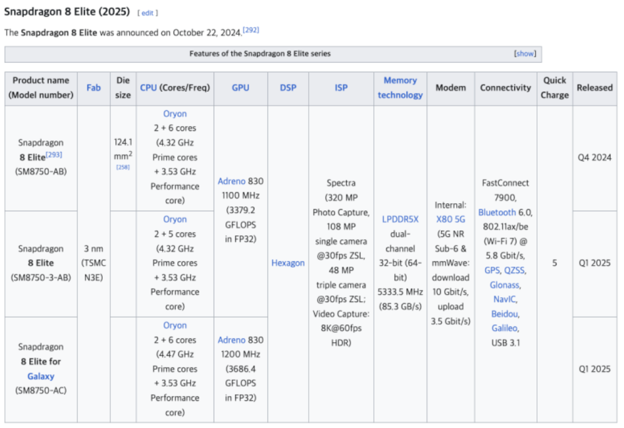Open the Memory technology header link

click(x=400, y=87)
